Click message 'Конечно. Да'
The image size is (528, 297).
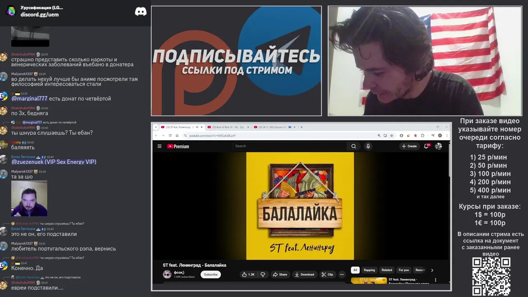pyautogui.click(x=27, y=268)
